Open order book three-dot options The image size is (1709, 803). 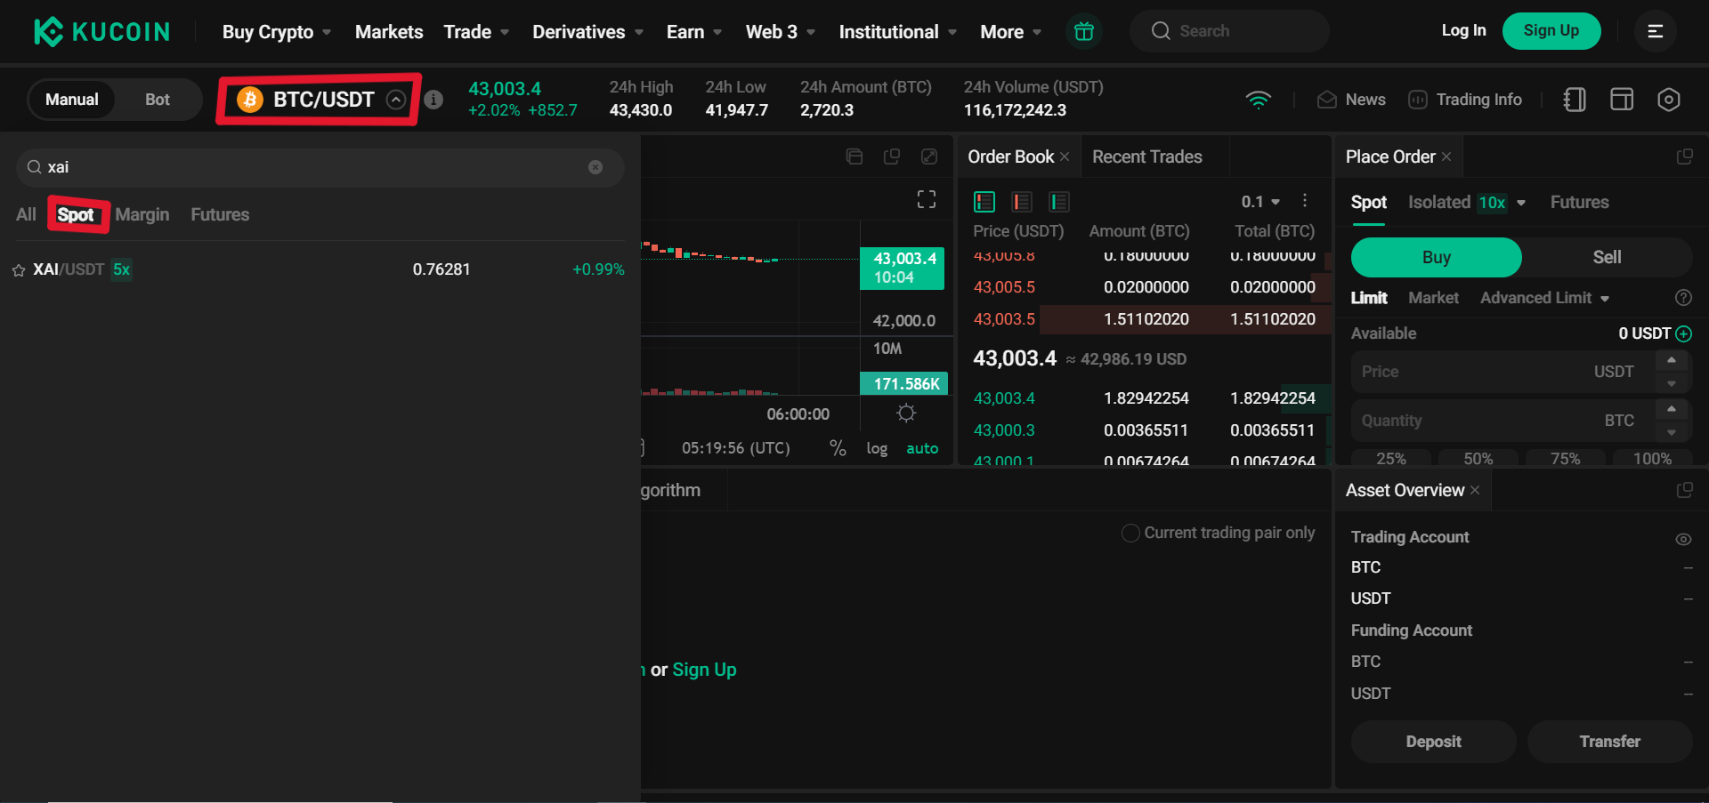tap(1305, 201)
